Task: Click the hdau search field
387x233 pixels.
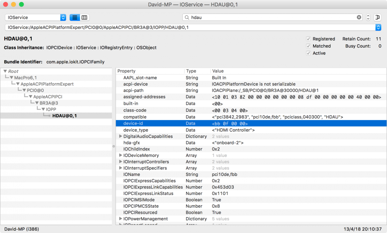Action: 272,17
